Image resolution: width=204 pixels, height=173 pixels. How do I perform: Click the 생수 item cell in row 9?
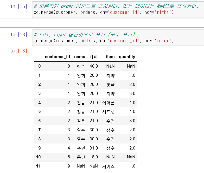(x=110, y=148)
